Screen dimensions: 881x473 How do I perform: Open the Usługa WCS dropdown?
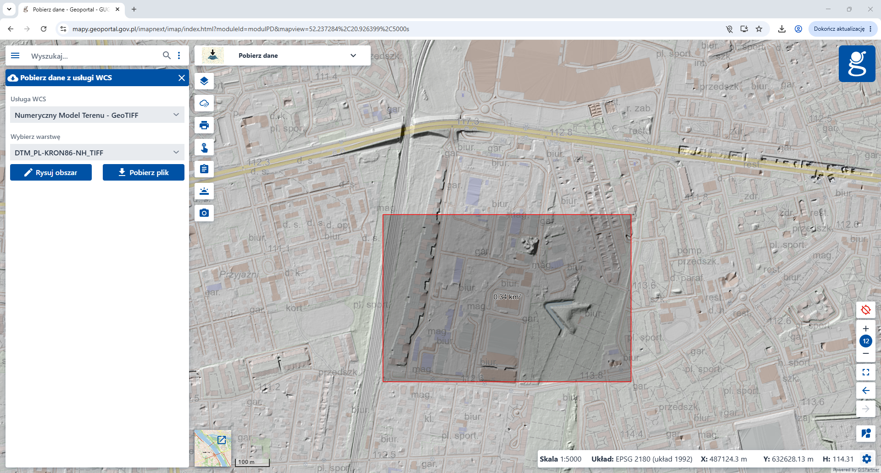click(x=97, y=115)
